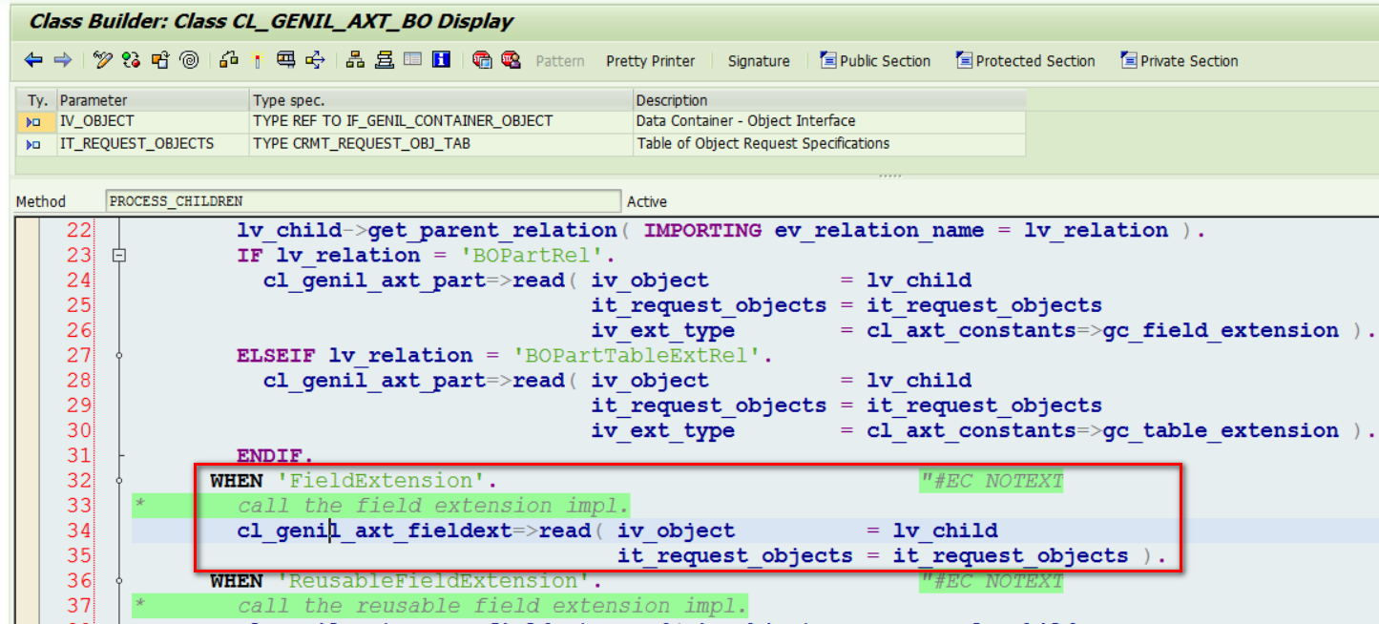Click line number 22 in the gutter
This screenshot has width=1379, height=624.
[79, 231]
